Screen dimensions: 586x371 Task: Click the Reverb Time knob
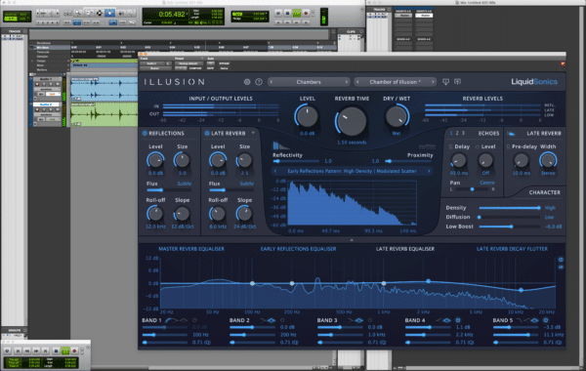coord(352,121)
